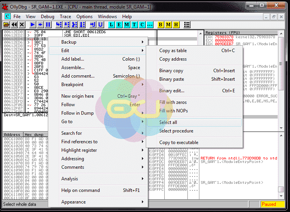Click registers pane scroll up arrow
The width and height of the screenshot is (290, 212).
(281, 34)
